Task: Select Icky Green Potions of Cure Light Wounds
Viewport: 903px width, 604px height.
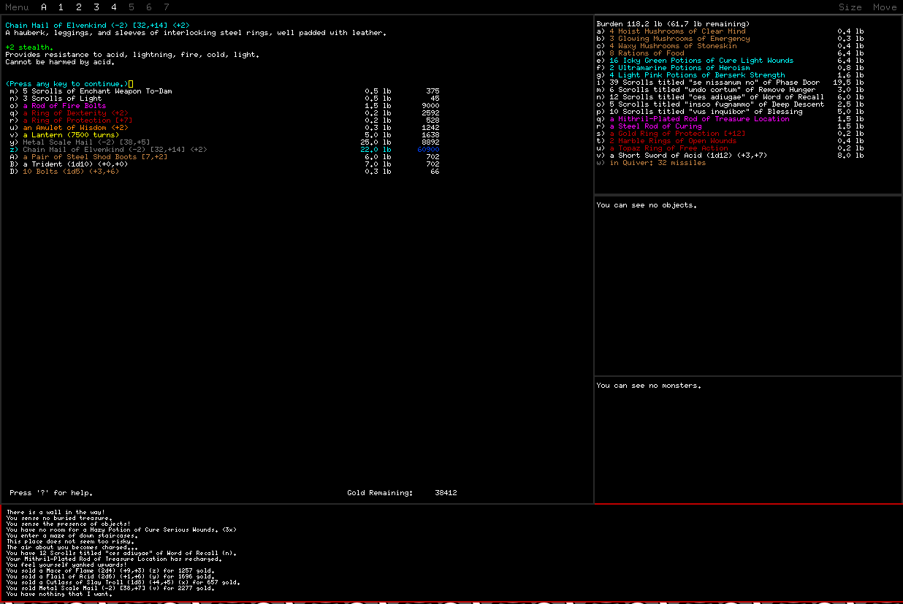Action: [731, 61]
